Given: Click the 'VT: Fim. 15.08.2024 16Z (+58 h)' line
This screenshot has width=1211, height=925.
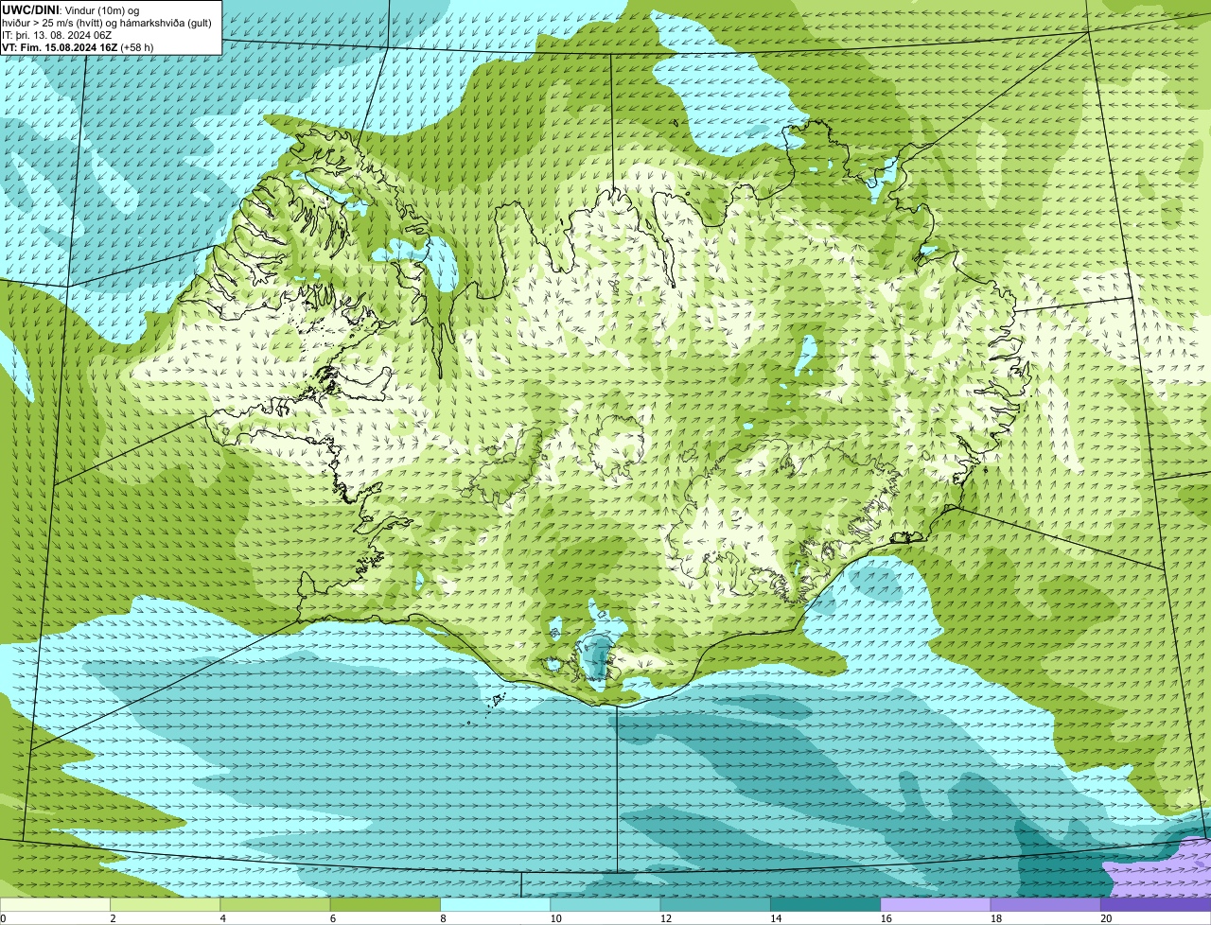Looking at the screenshot, I should coord(78,47).
